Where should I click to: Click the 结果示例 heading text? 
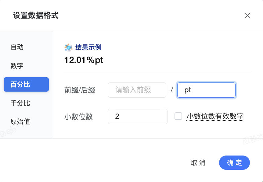click(x=88, y=47)
